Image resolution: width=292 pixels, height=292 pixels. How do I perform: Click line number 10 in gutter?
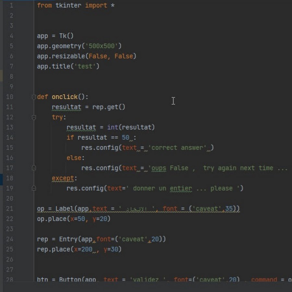(10, 97)
